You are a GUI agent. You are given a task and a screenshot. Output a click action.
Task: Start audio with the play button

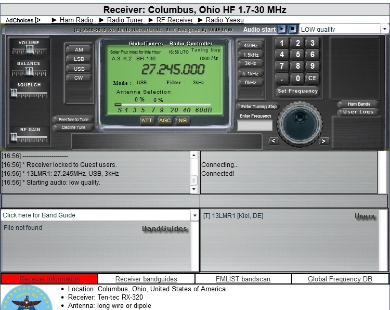pos(281,29)
